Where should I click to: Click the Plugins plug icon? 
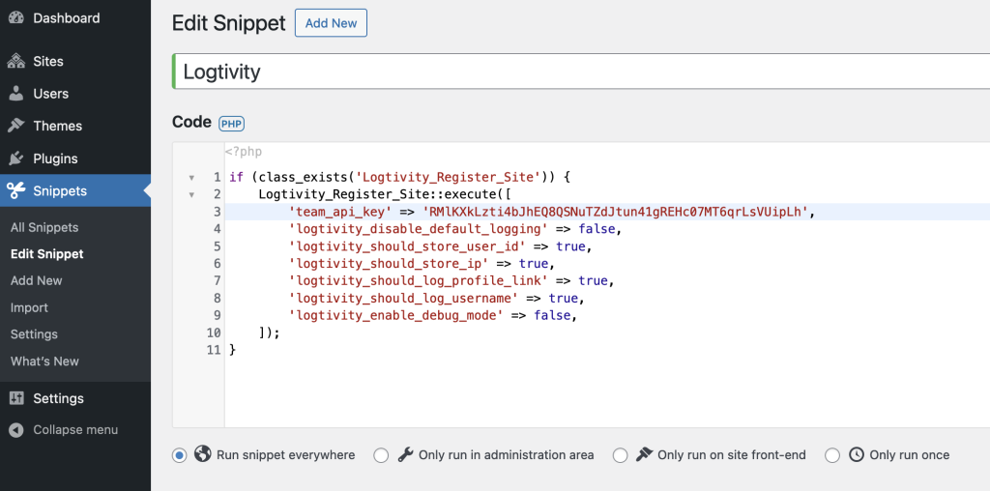16,159
